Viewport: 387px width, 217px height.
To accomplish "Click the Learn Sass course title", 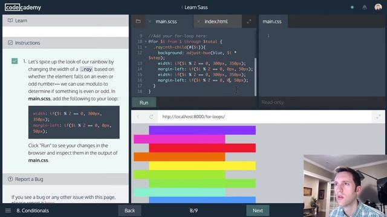I will point(196,7).
